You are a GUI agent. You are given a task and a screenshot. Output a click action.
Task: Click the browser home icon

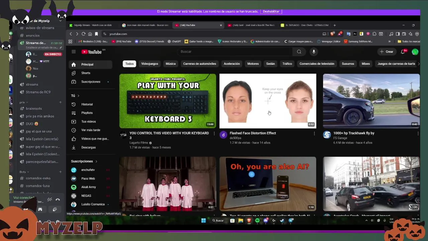[90, 34]
